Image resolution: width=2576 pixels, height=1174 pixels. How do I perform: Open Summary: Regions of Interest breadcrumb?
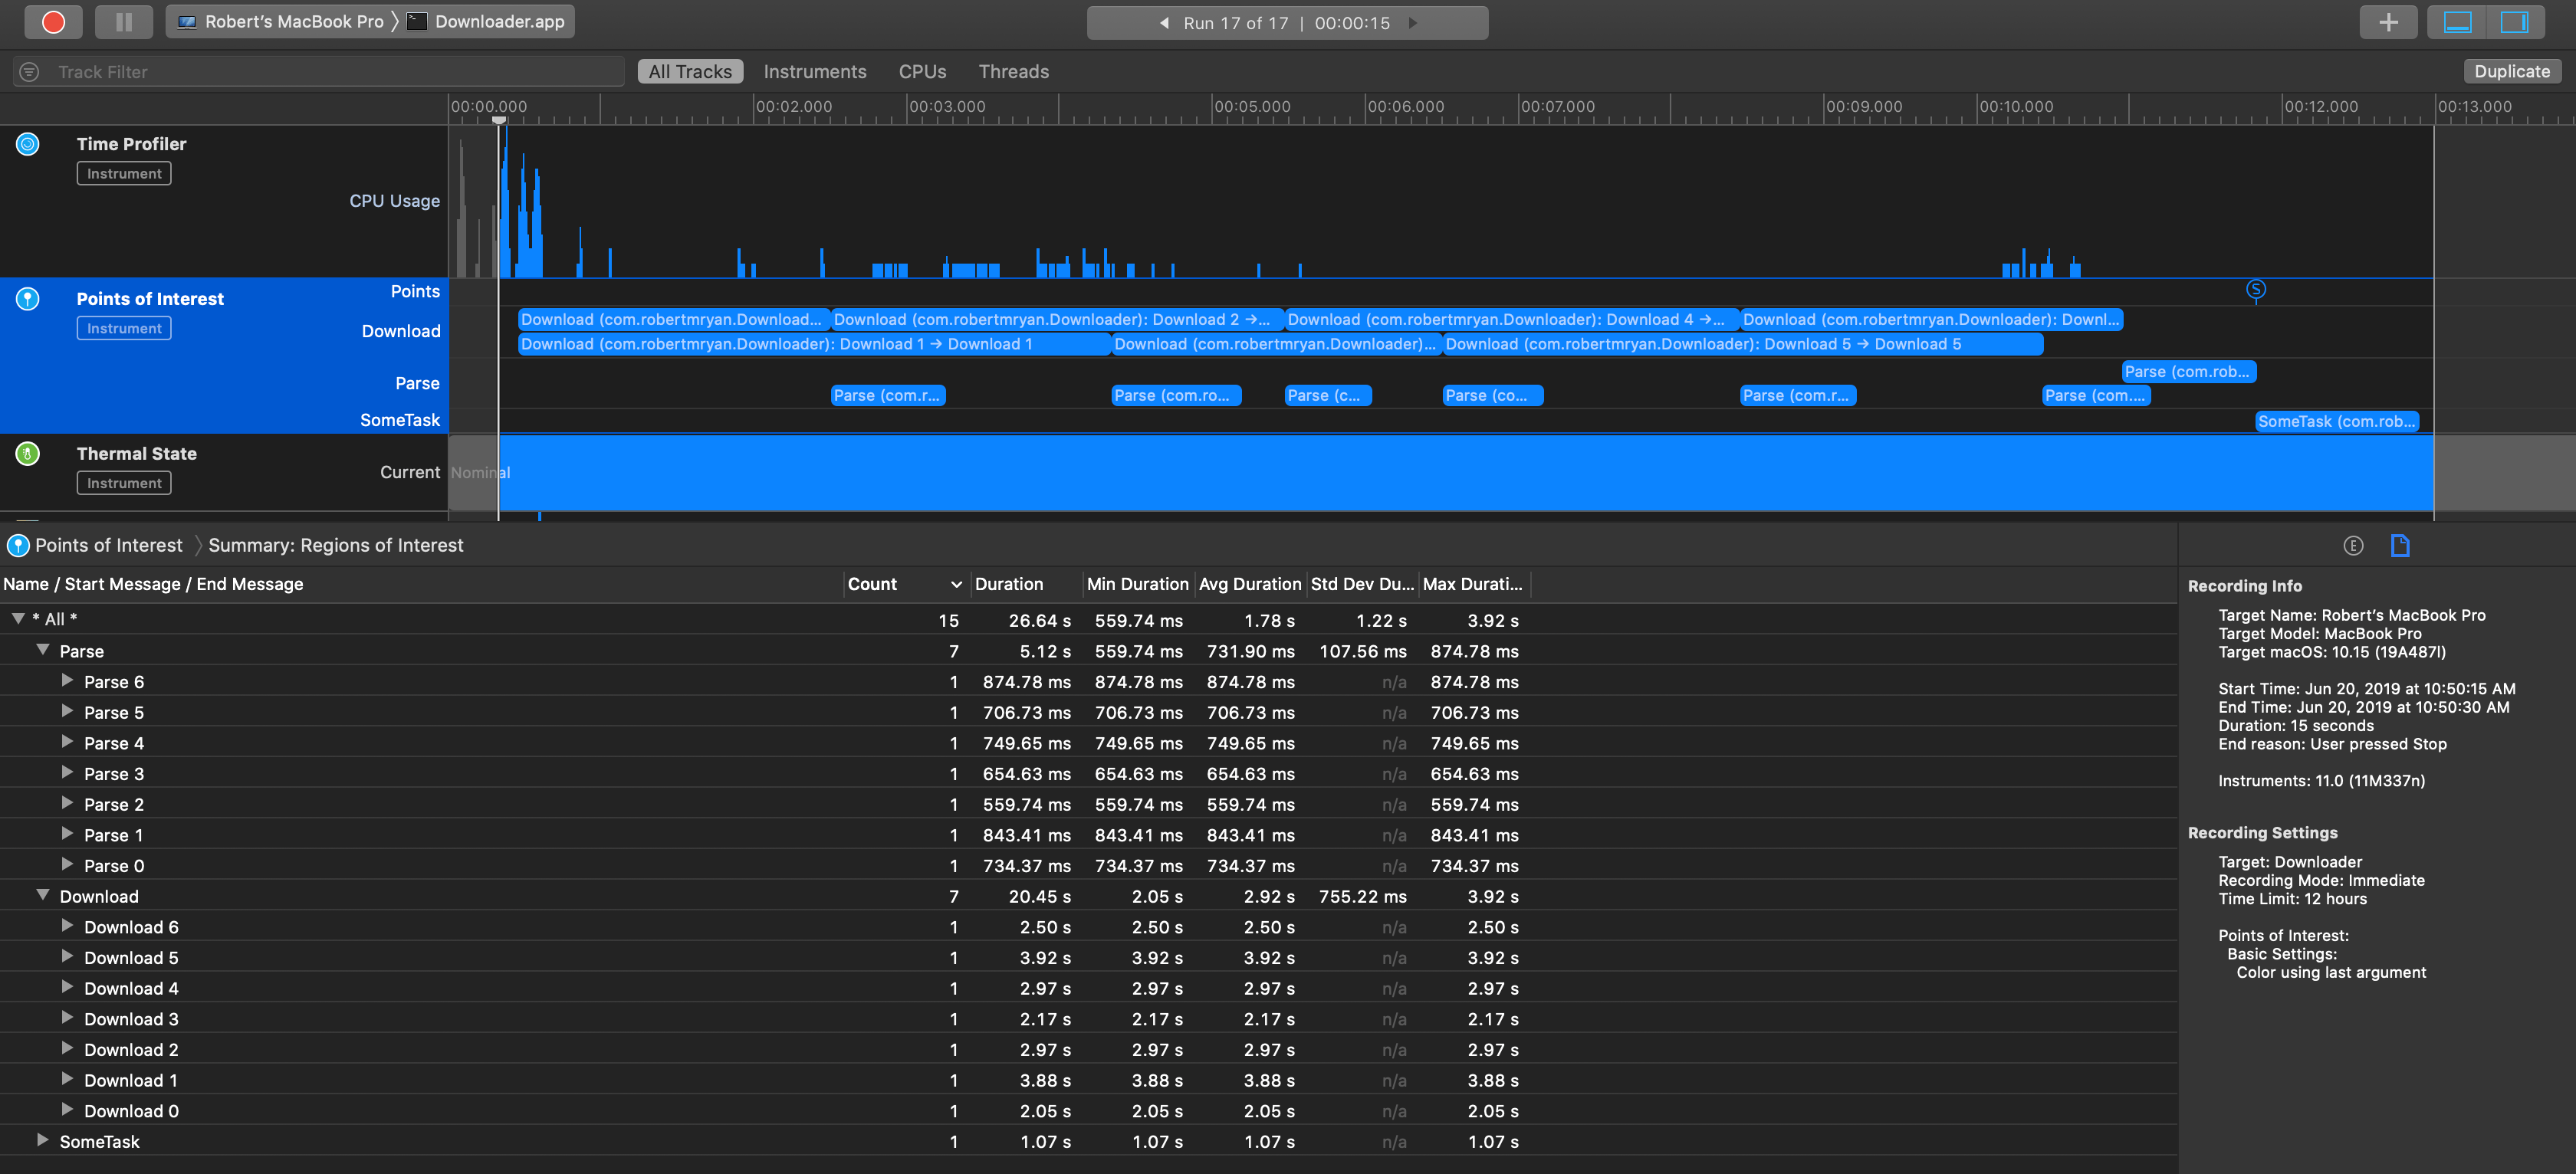pyautogui.click(x=335, y=546)
